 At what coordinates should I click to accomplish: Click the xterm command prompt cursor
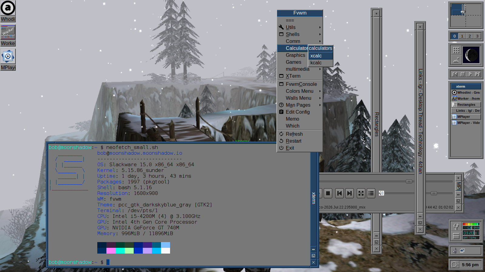tap(108, 262)
